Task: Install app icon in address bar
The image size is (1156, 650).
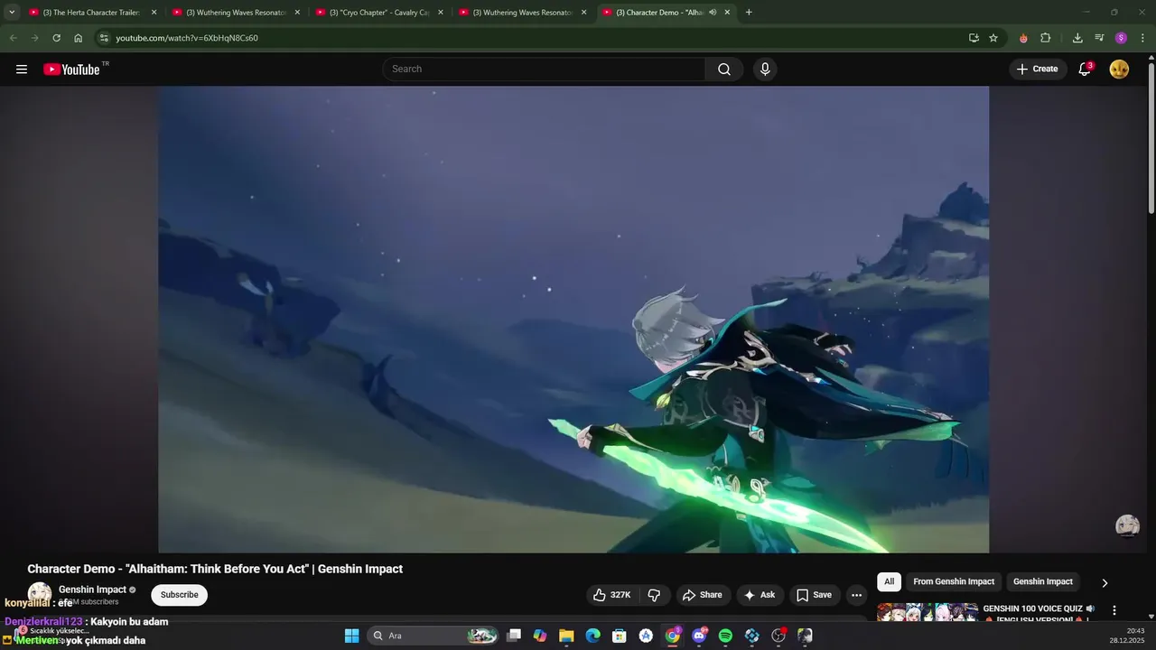Action: pos(974,38)
